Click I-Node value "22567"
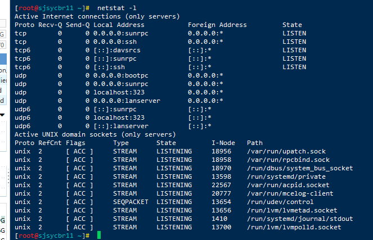373x240 pixels. [x=221, y=185]
